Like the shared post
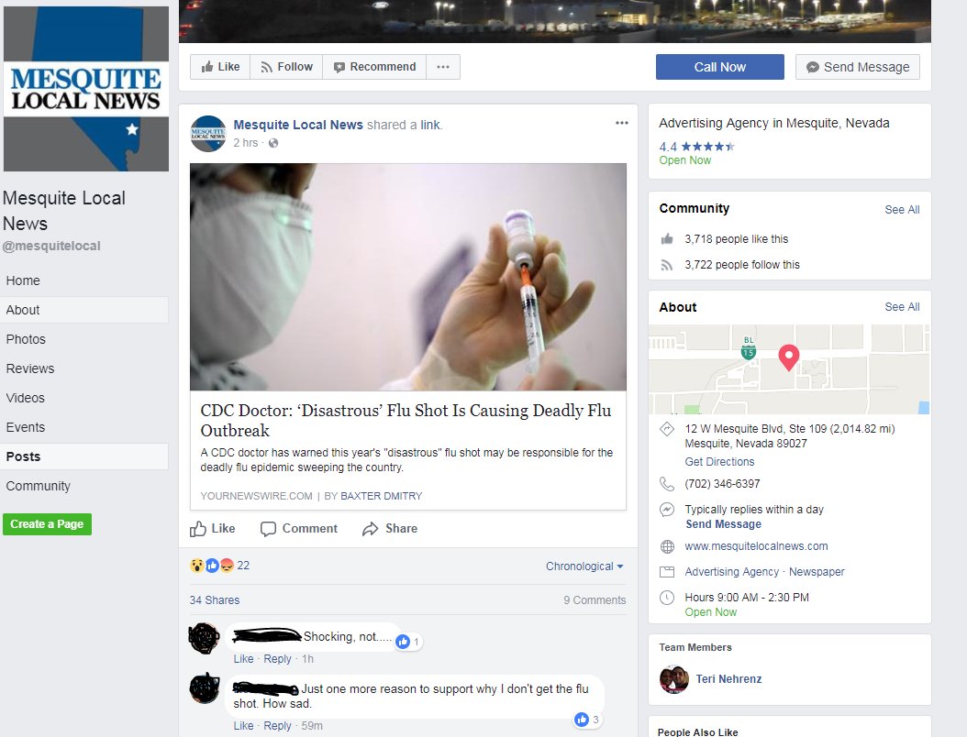Viewport: 967px width, 737px height. coord(213,529)
